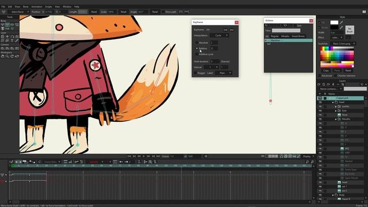Click the Copy button in Style panel

click(x=326, y=70)
